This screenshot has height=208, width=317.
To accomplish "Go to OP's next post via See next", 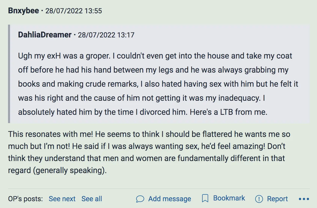I will coord(62,199).
